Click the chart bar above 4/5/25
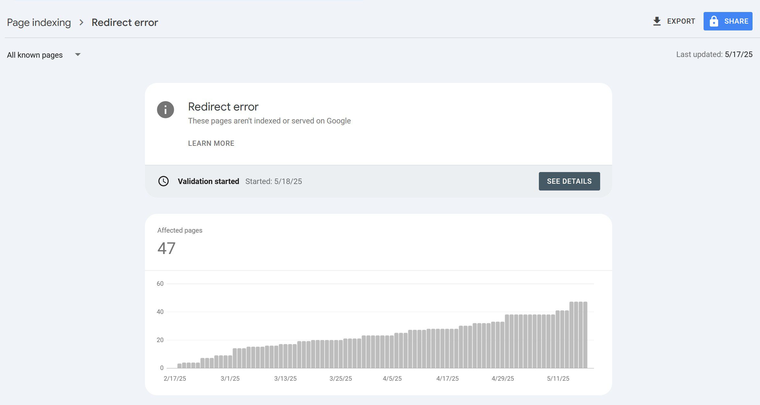Screen dimensions: 760x405 click(392, 352)
